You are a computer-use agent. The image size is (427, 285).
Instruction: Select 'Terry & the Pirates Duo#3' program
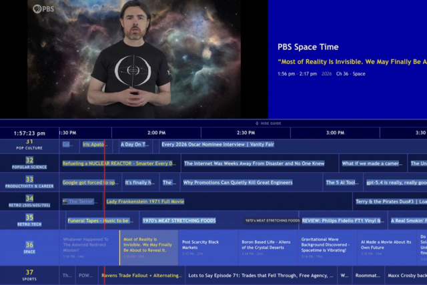point(389,202)
